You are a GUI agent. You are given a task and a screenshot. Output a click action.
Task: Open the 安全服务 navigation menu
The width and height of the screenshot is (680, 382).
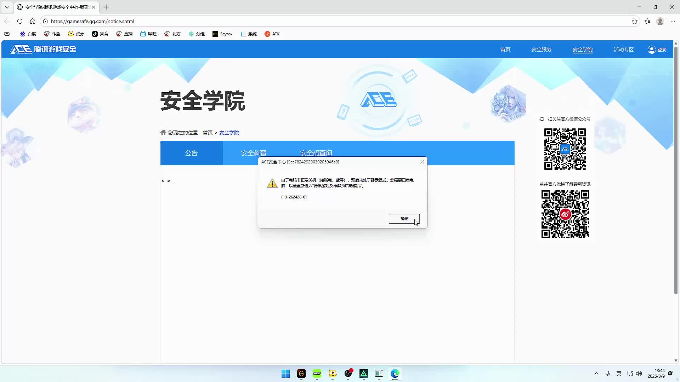(541, 50)
